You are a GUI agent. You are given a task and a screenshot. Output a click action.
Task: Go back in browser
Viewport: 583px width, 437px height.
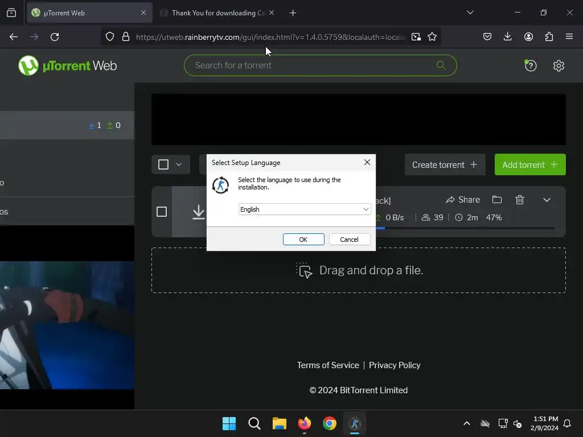[14, 37]
